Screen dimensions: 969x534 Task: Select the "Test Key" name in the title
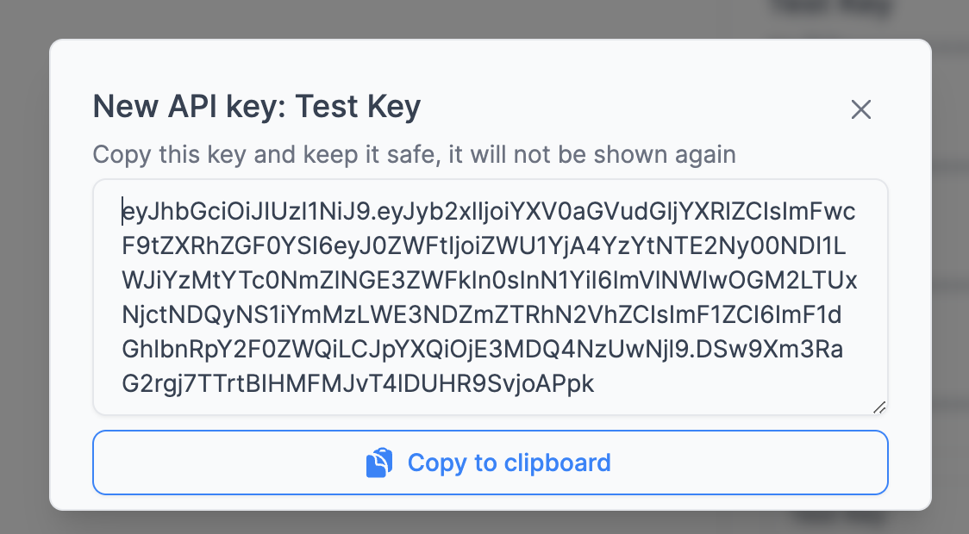pyautogui.click(x=358, y=108)
